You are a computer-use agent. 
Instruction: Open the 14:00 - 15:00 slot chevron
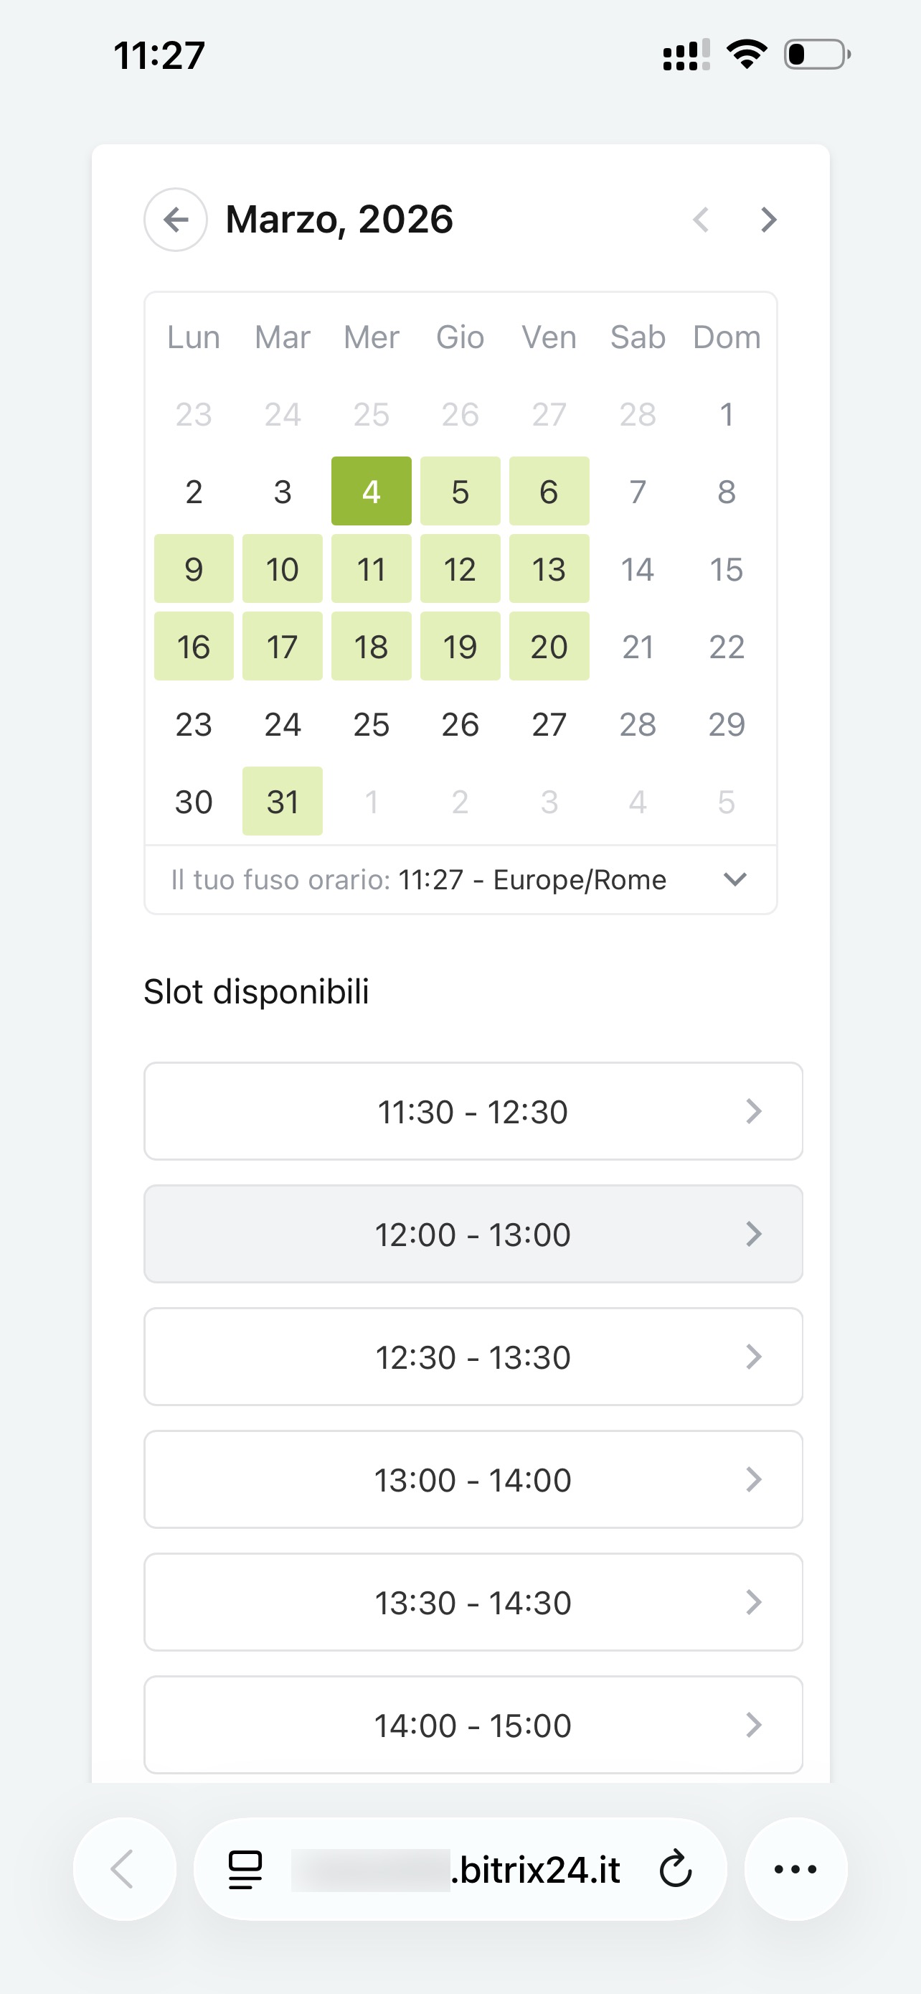753,1725
